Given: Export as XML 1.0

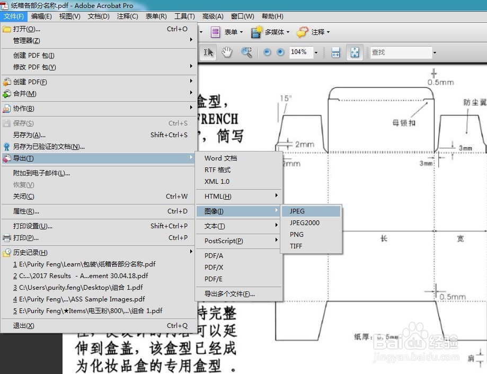Looking at the screenshot, I should tap(239, 182).
